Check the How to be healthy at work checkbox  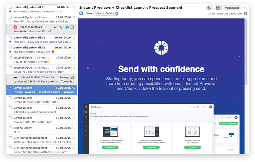pos(10,57)
